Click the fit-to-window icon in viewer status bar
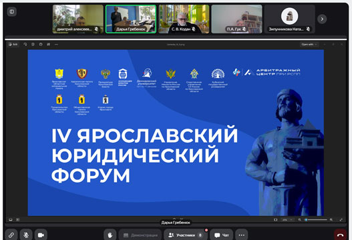This screenshot has width=352, height=240. point(275,220)
